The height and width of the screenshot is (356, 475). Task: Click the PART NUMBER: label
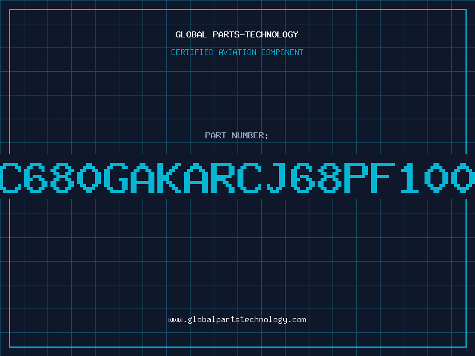tap(237, 135)
